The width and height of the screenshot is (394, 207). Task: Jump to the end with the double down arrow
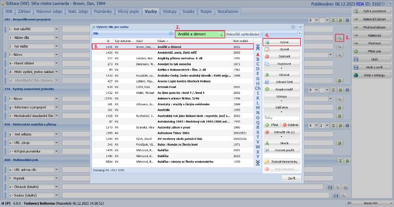point(258,162)
